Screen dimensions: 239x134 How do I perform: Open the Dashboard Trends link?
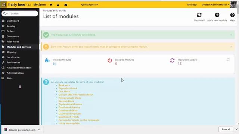point(69,117)
